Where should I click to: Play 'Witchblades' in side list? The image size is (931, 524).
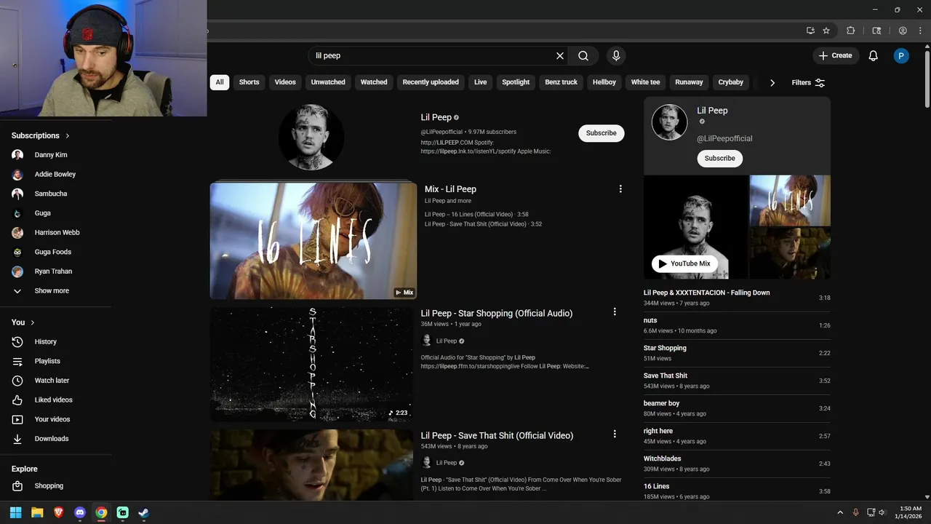pyautogui.click(x=737, y=464)
